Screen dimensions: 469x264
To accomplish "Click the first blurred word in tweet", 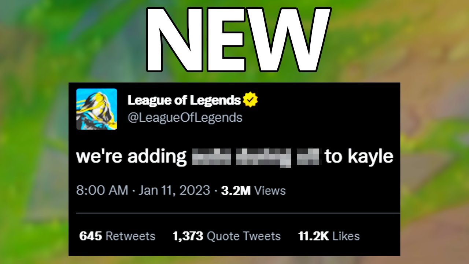I will [x=211, y=157].
